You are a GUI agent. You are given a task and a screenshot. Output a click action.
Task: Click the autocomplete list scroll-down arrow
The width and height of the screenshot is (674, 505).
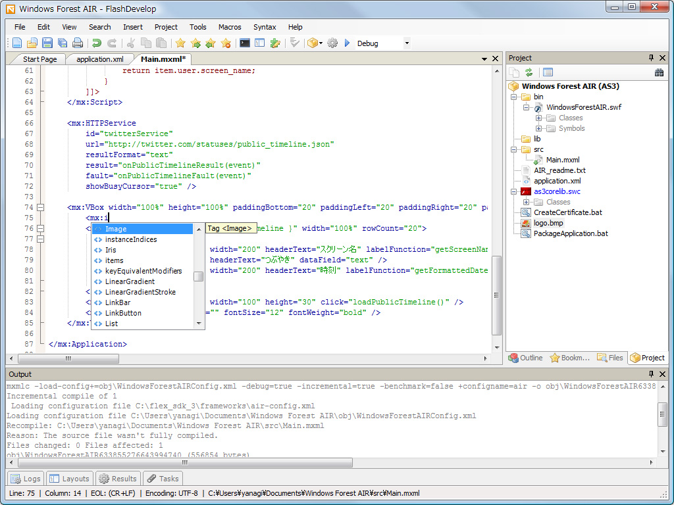pos(199,324)
